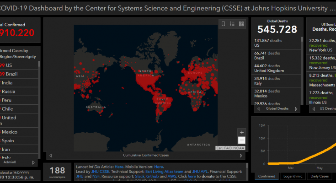Open Esri Living Atlas team link

[x=165, y=172]
